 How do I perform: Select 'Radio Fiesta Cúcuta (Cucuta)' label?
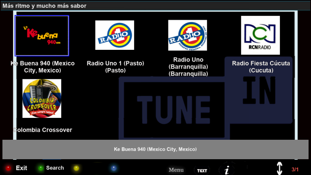[261, 67]
